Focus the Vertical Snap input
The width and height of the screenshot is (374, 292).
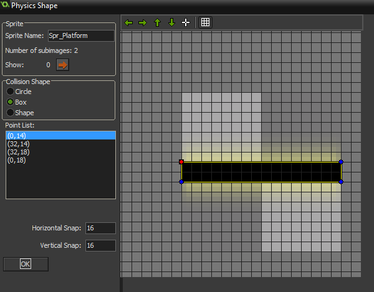100,246
